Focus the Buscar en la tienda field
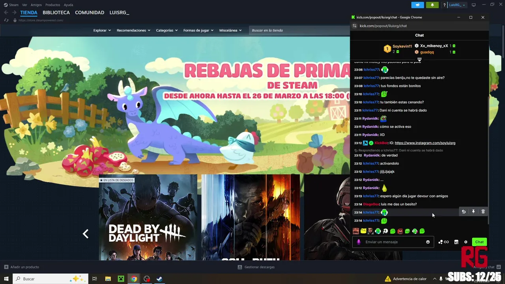This screenshot has height=284, width=505. [x=299, y=30]
